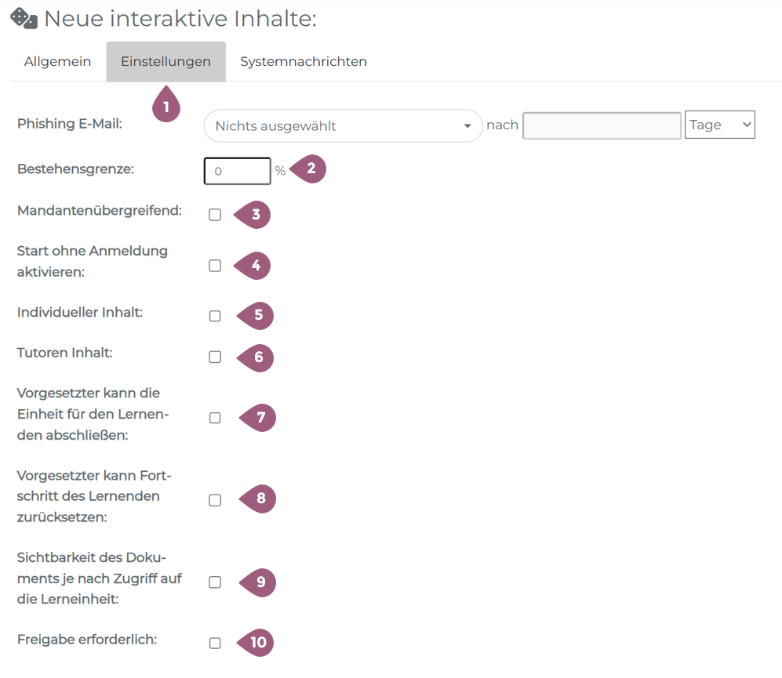Click the dice icon beside the page title
This screenshot has width=782, height=678.
23,19
